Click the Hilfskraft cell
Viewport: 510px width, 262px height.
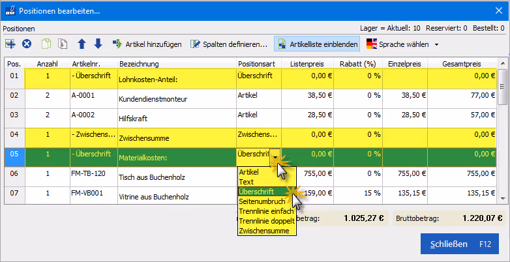click(x=177, y=119)
